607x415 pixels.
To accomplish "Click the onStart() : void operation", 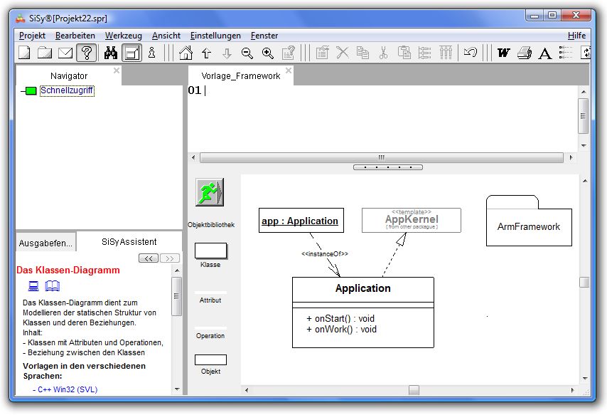I will click(340, 318).
